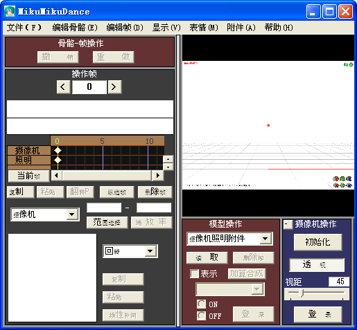Select the ON radio button
The width and height of the screenshot is (357, 330).
point(201,304)
